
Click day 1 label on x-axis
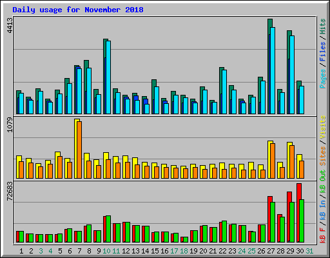click(x=21, y=251)
